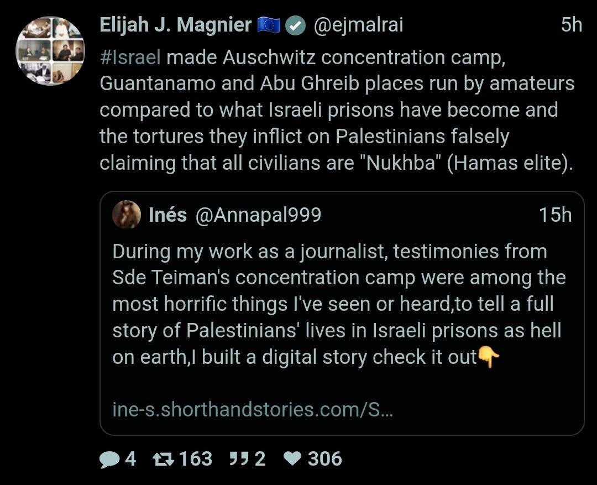
Task: Follow the ine-s.shorthandstories.com link
Action: point(253,410)
